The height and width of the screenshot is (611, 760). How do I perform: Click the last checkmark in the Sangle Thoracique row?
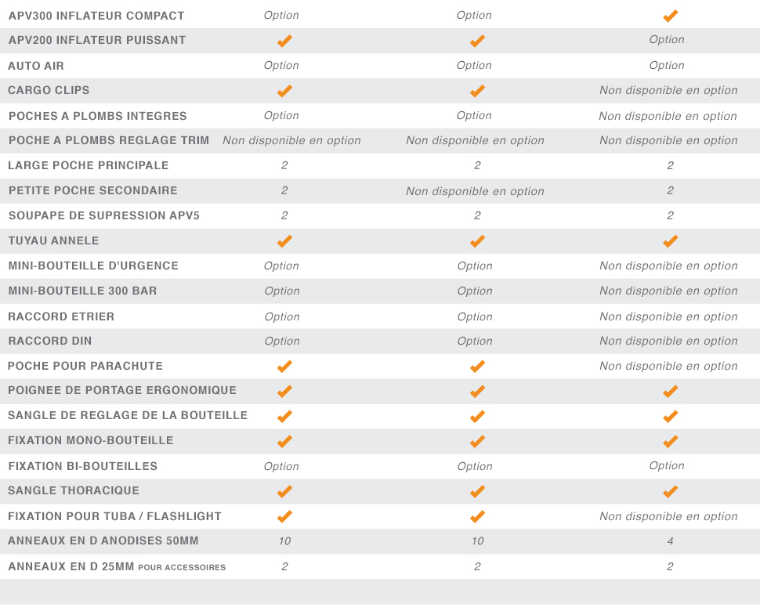[670, 492]
